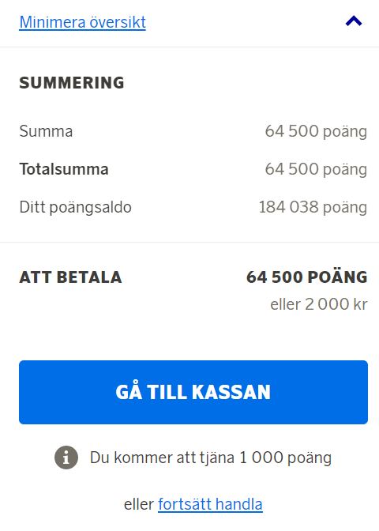Select the SUMMERING heading
This screenshot has height=531, width=379.
coord(72,83)
